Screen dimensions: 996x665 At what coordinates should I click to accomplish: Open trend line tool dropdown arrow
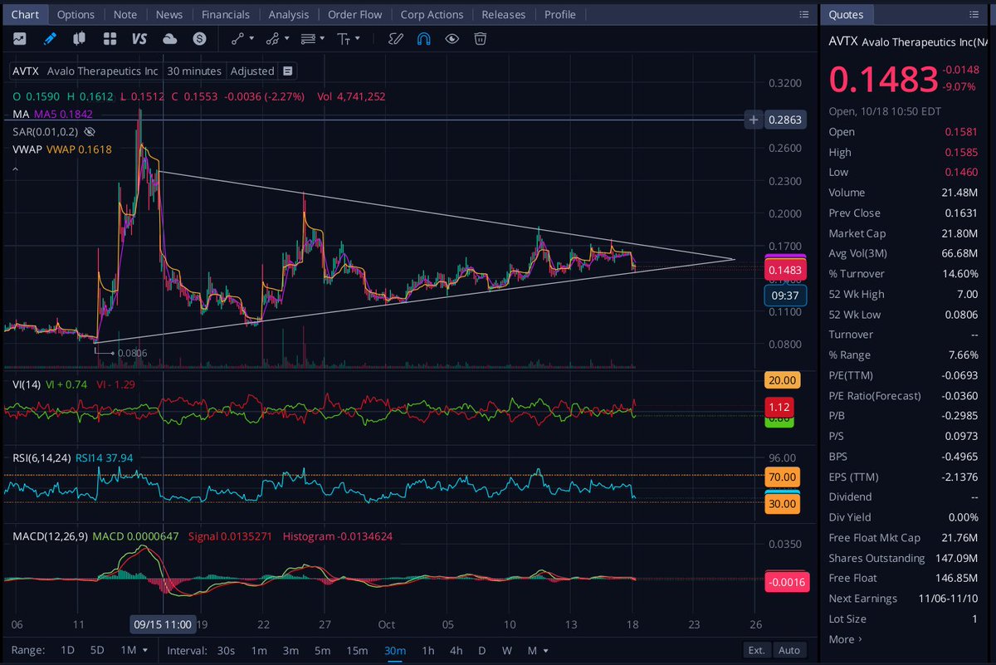[252, 38]
